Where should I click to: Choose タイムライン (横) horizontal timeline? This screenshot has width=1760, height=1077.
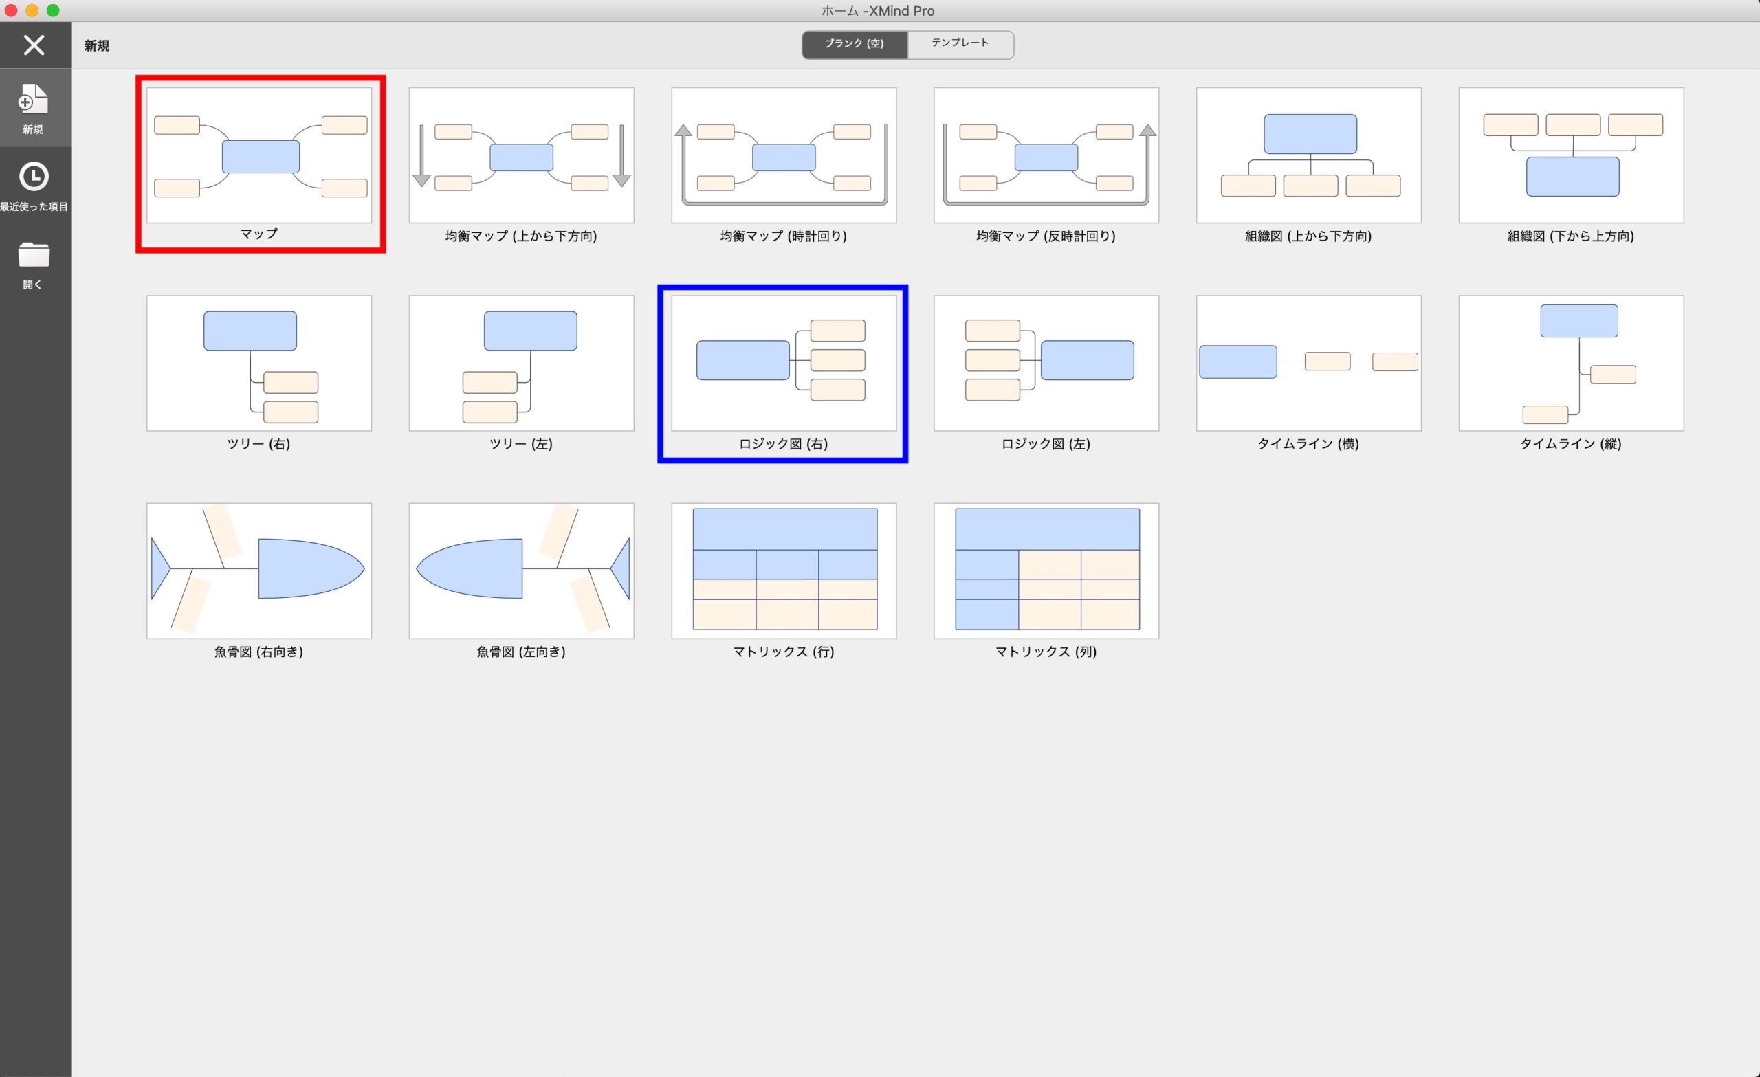1308,363
